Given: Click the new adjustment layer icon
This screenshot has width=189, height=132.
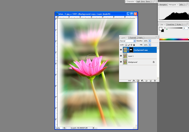Looking at the screenshot, I should (x=142, y=81).
